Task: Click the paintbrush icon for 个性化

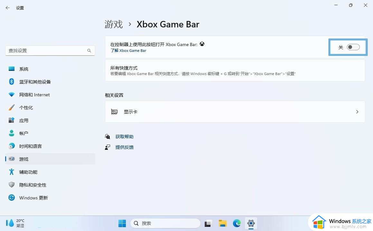Action: [x=11, y=107]
